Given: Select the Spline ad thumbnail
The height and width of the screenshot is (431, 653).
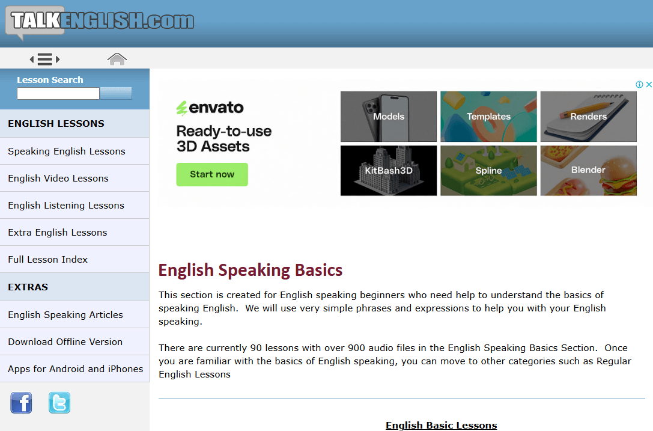Looking at the screenshot, I should click(488, 171).
